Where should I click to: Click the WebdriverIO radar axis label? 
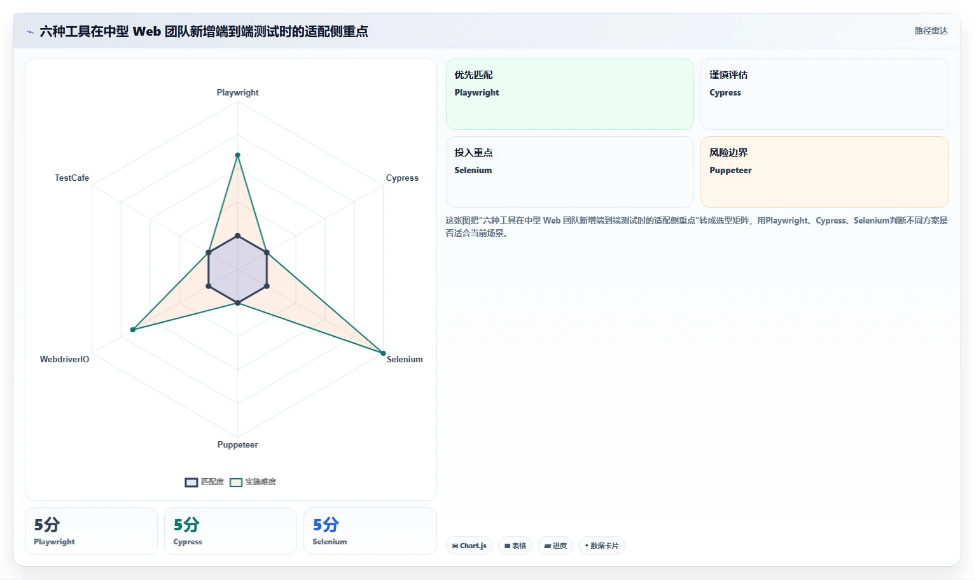64,359
